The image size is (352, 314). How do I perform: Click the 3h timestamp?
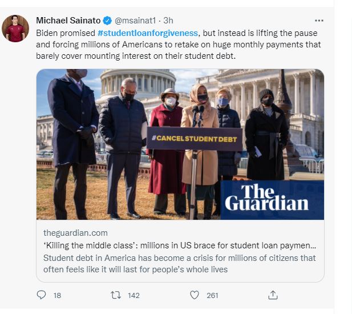(x=168, y=21)
